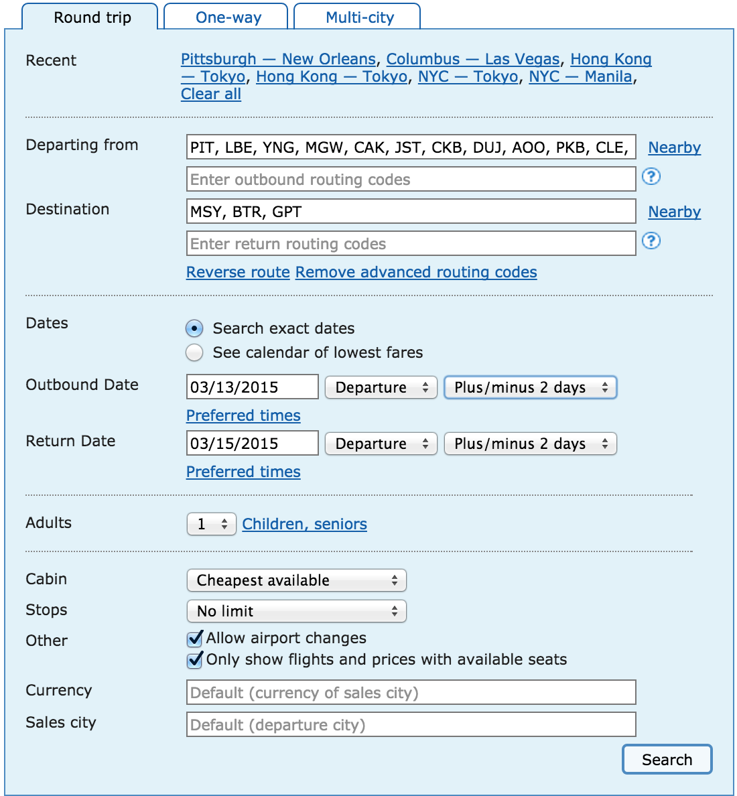737x796 pixels.
Task: Click the Currency input field
Action: tap(411, 692)
